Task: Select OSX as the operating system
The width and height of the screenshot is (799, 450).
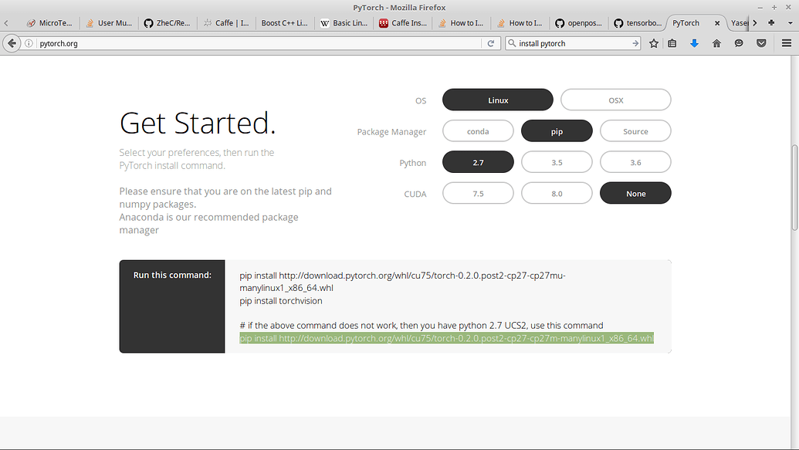Action: 615,100
